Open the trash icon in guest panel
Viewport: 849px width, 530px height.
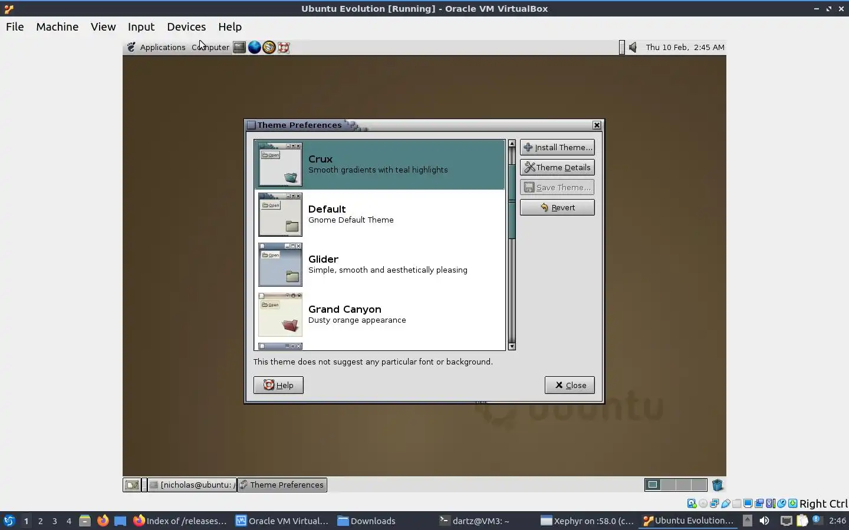[717, 485]
